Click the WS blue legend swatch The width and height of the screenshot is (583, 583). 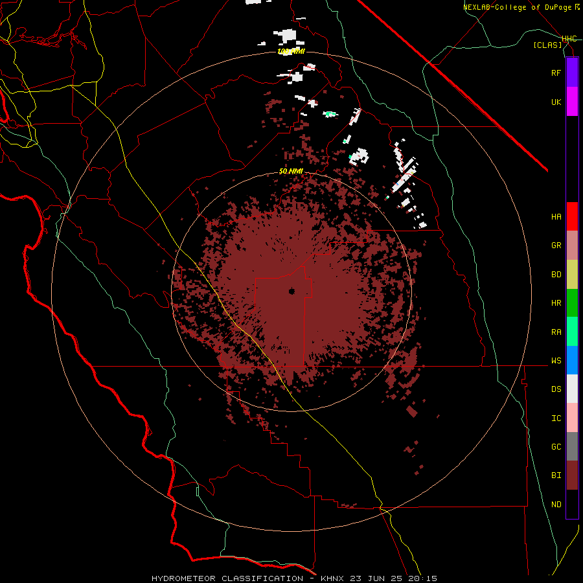[572, 360]
